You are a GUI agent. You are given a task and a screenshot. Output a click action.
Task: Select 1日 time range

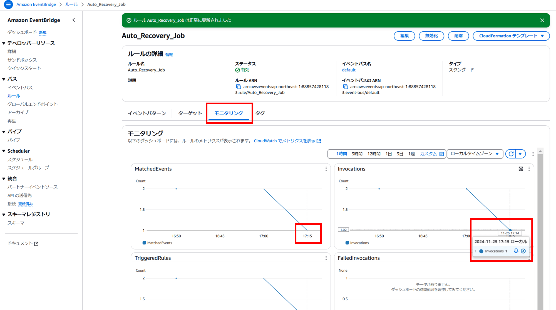389,154
